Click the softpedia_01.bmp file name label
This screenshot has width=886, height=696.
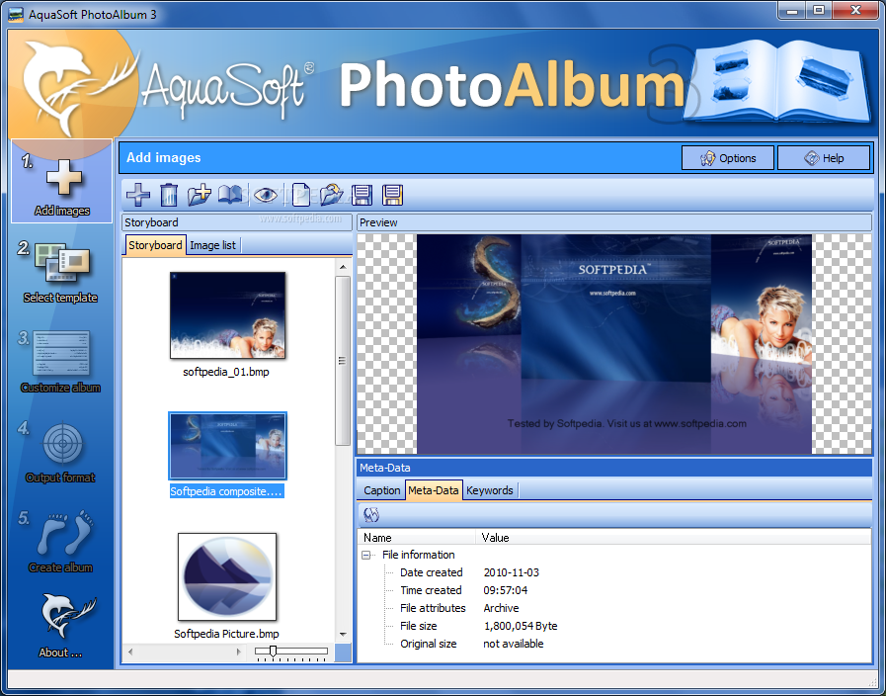[226, 372]
